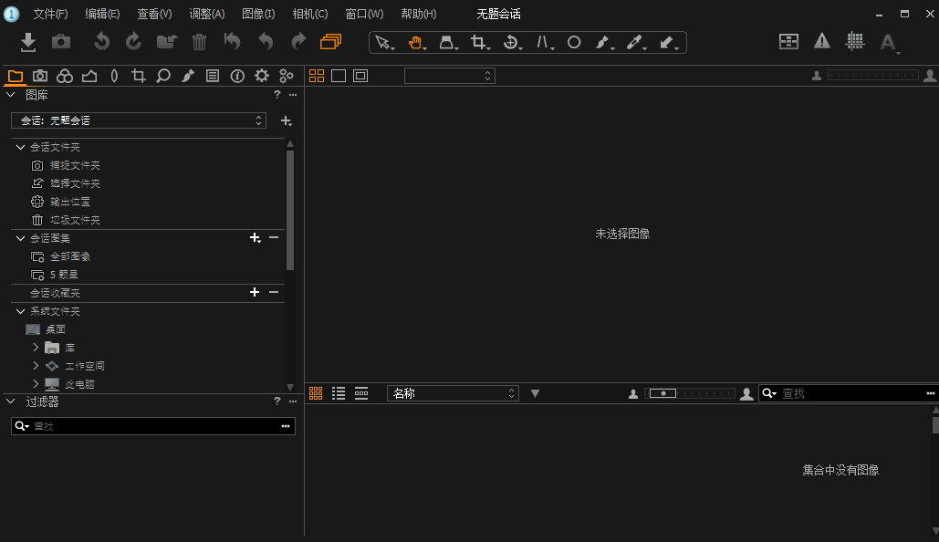The width and height of the screenshot is (939, 542).
Task: Open the 调整(A) menu
Action: [206, 14]
